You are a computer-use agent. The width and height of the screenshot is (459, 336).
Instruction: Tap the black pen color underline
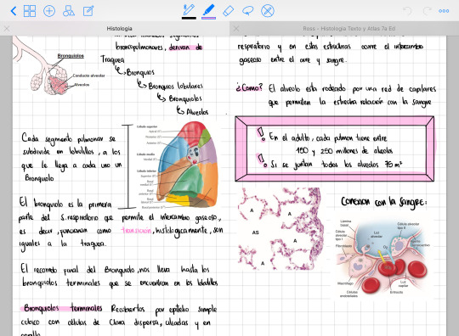point(189,18)
